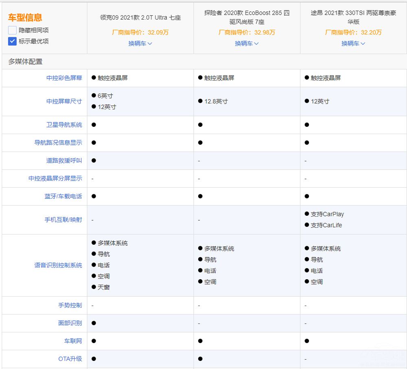Open the 语音识别控制系统 parameter link
Screen dimensions: 407x369
58,265
